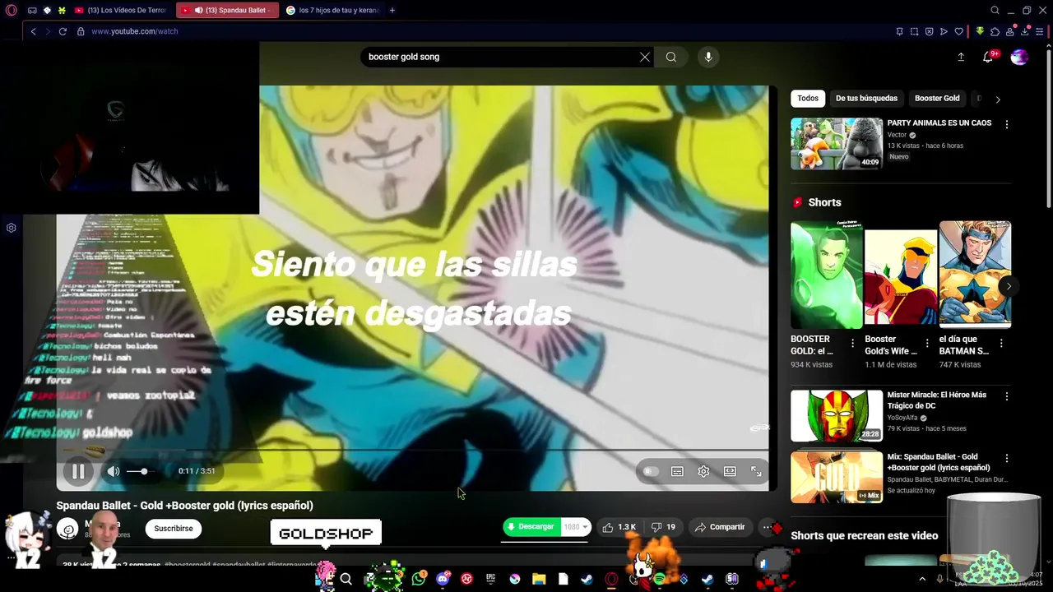Viewport: 1053px width, 592px height.
Task: Open options for Mister Miracle video
Action: click(1006, 396)
